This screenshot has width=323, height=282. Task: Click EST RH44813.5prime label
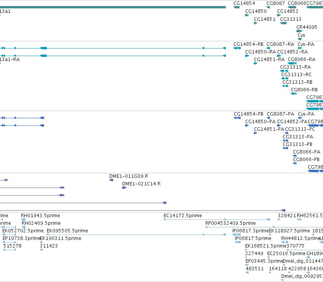click(x=300, y=238)
